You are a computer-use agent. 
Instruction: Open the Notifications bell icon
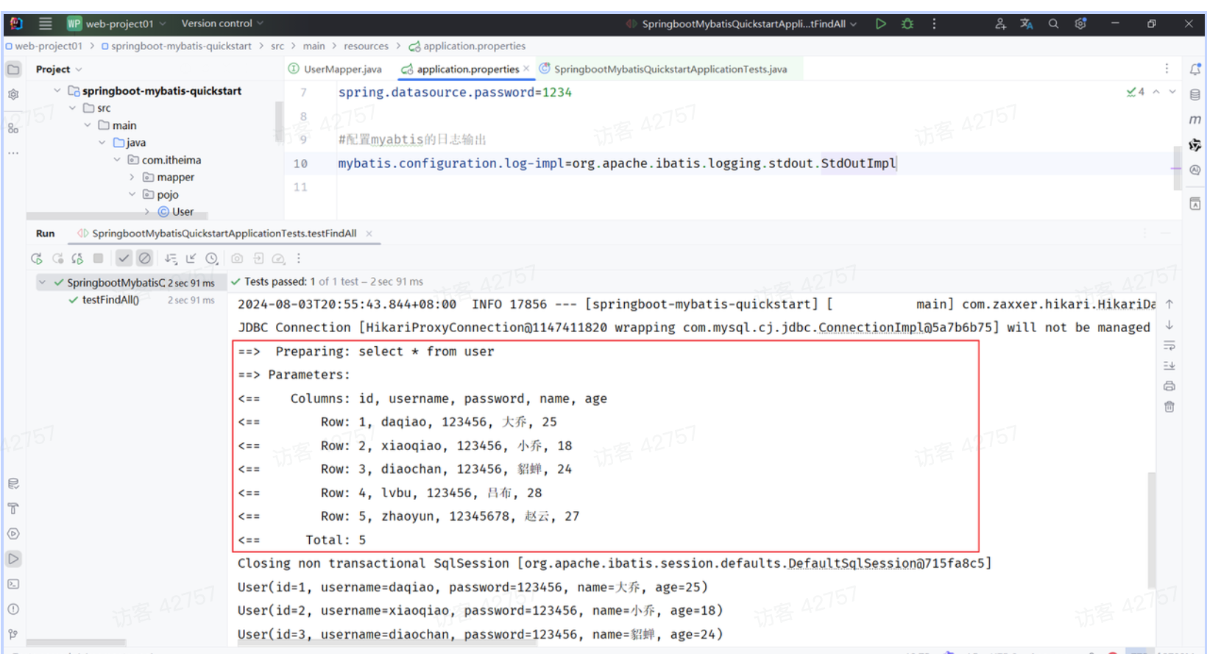[x=1195, y=69]
